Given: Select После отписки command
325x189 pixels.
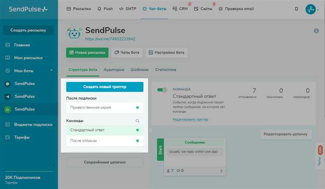Looking at the screenshot, I should (x=105, y=141).
